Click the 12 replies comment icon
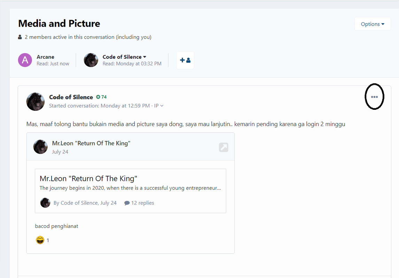Screen dimensions: 399x278 tap(127, 203)
